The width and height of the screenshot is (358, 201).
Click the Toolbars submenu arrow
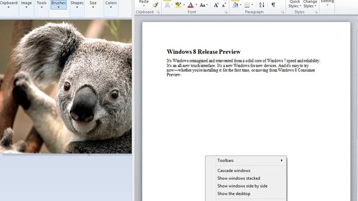282,160
